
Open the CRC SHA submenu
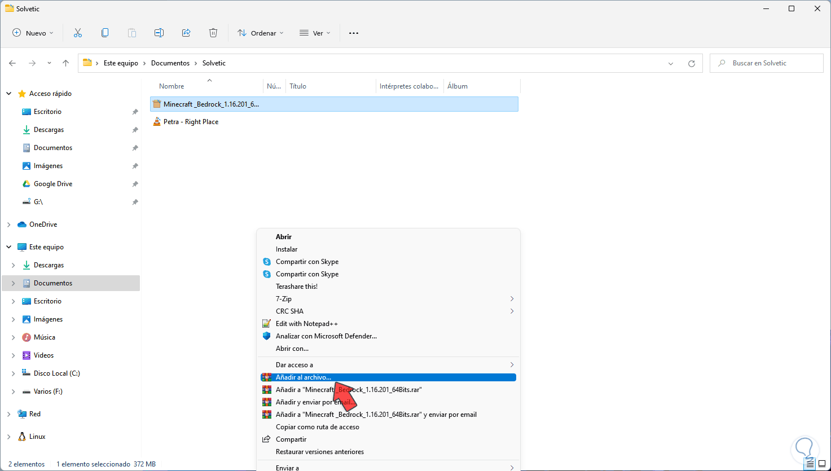point(387,311)
